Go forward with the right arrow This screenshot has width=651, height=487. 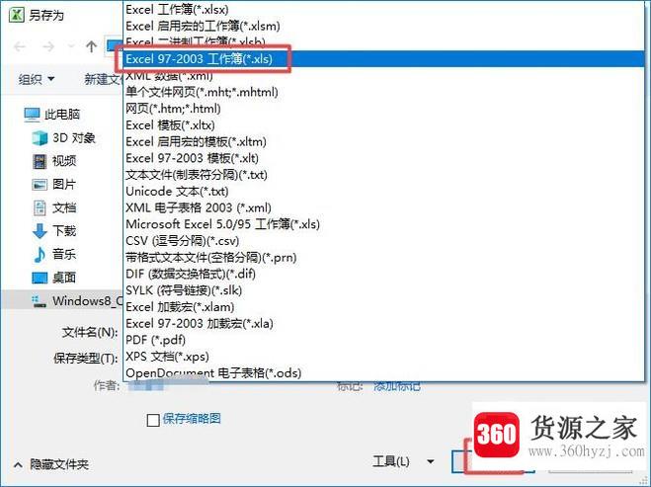[48, 46]
